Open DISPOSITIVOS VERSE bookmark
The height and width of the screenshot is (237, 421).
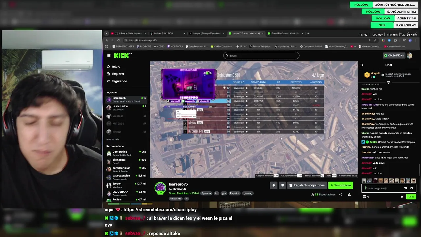pyautogui.click(x=123, y=46)
